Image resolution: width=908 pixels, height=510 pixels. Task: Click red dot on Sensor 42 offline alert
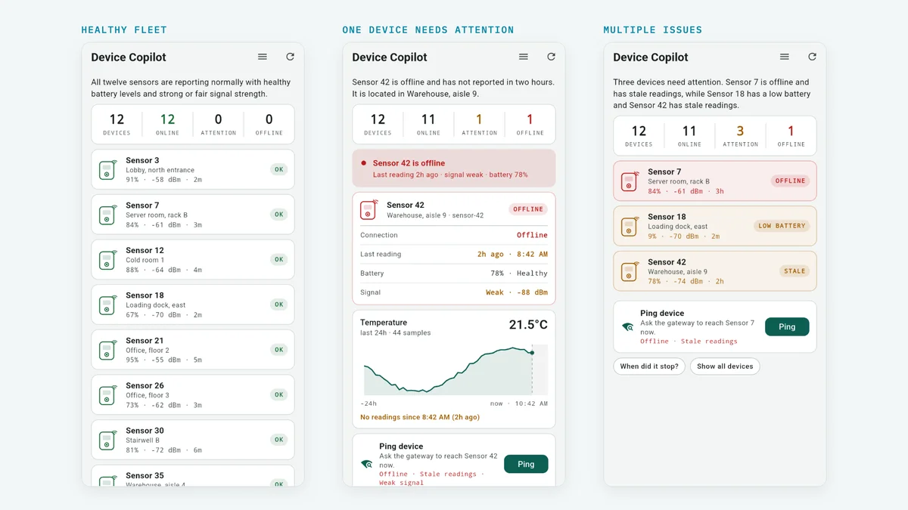(363, 162)
